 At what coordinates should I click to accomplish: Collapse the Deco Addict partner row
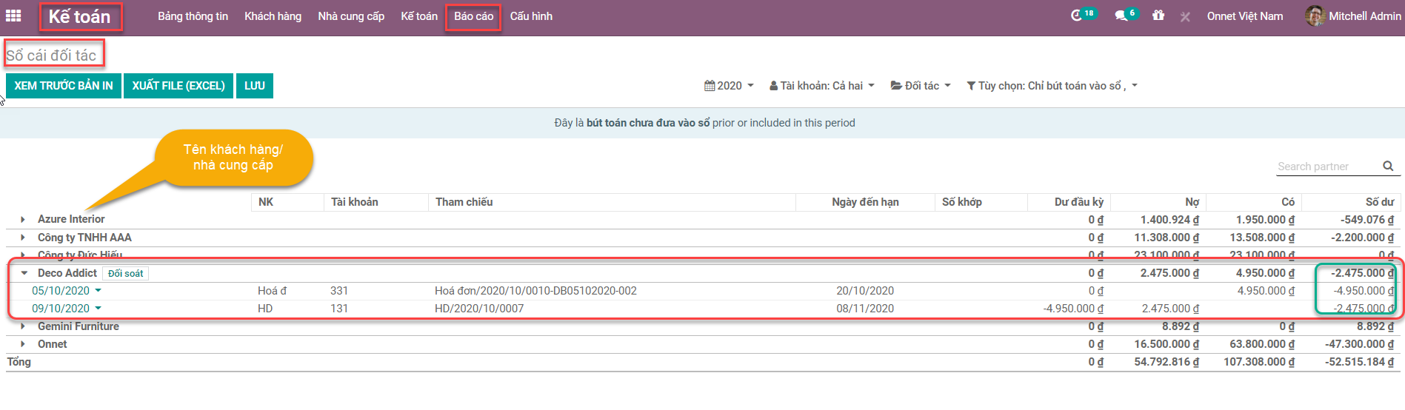[24, 273]
